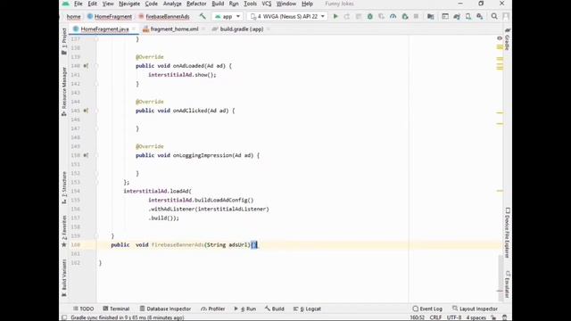The image size is (571, 321).
Task: Open the 4 spaces indent selector
Action: tap(476, 317)
